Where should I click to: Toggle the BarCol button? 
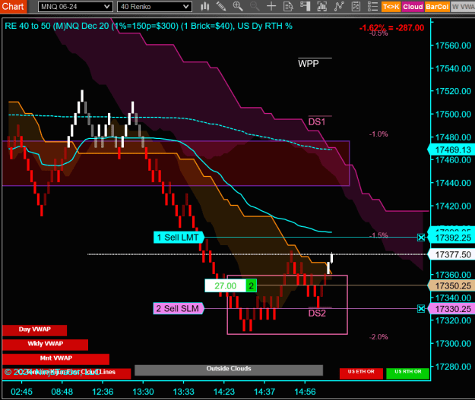coord(437,7)
